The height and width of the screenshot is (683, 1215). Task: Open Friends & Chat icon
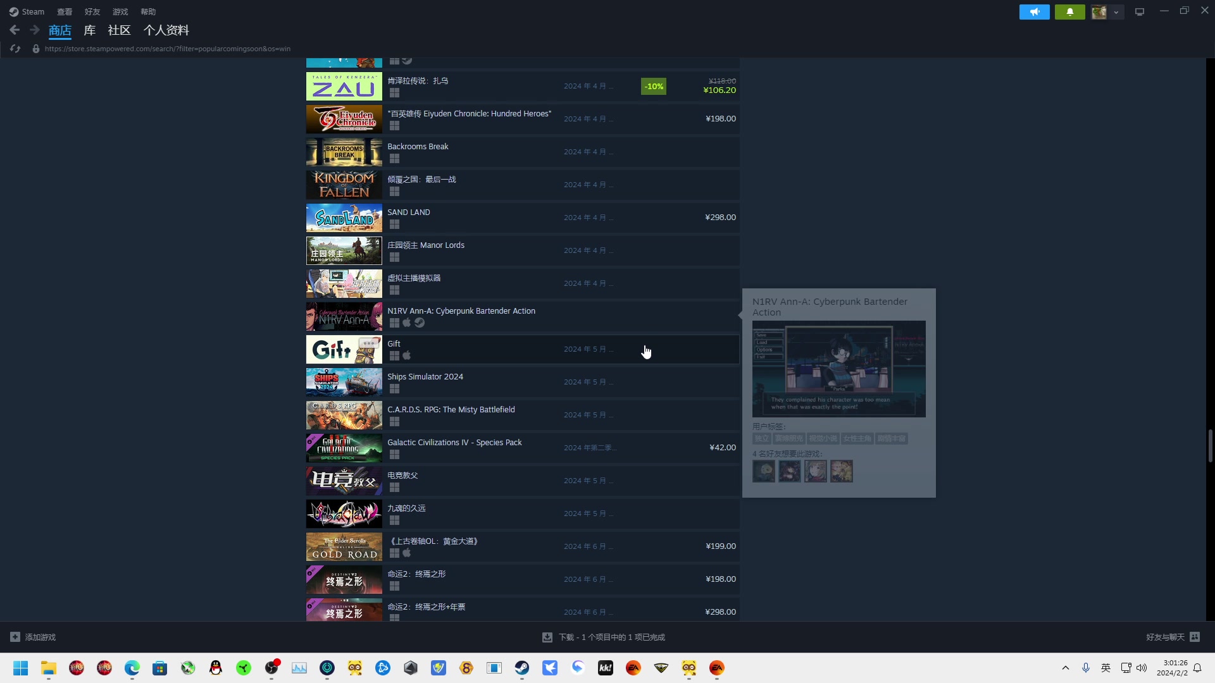(x=1195, y=637)
